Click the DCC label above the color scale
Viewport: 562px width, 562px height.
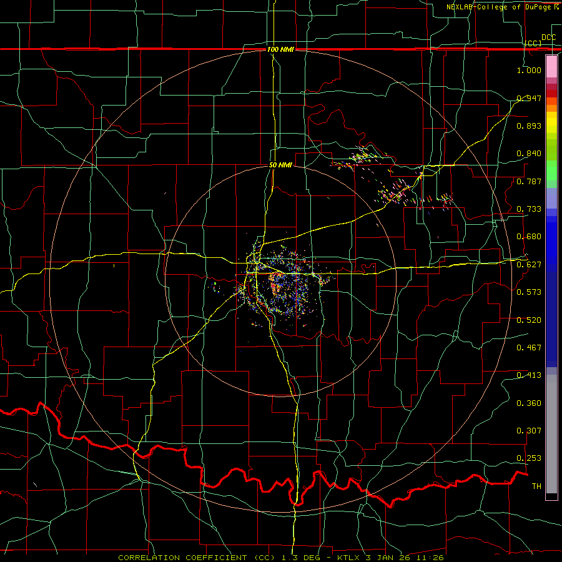pos(548,37)
